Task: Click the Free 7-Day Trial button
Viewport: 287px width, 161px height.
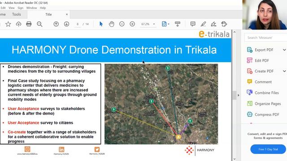Action: (268, 149)
